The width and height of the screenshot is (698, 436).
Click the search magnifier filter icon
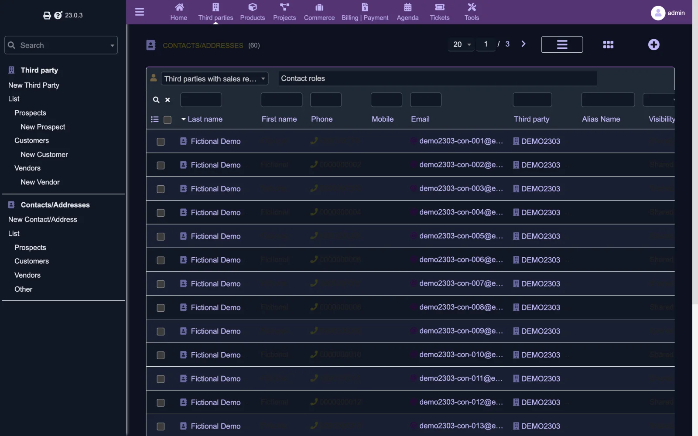click(x=156, y=100)
